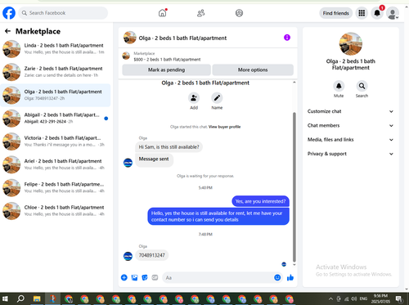Expand the Chat members section

tap(350, 125)
